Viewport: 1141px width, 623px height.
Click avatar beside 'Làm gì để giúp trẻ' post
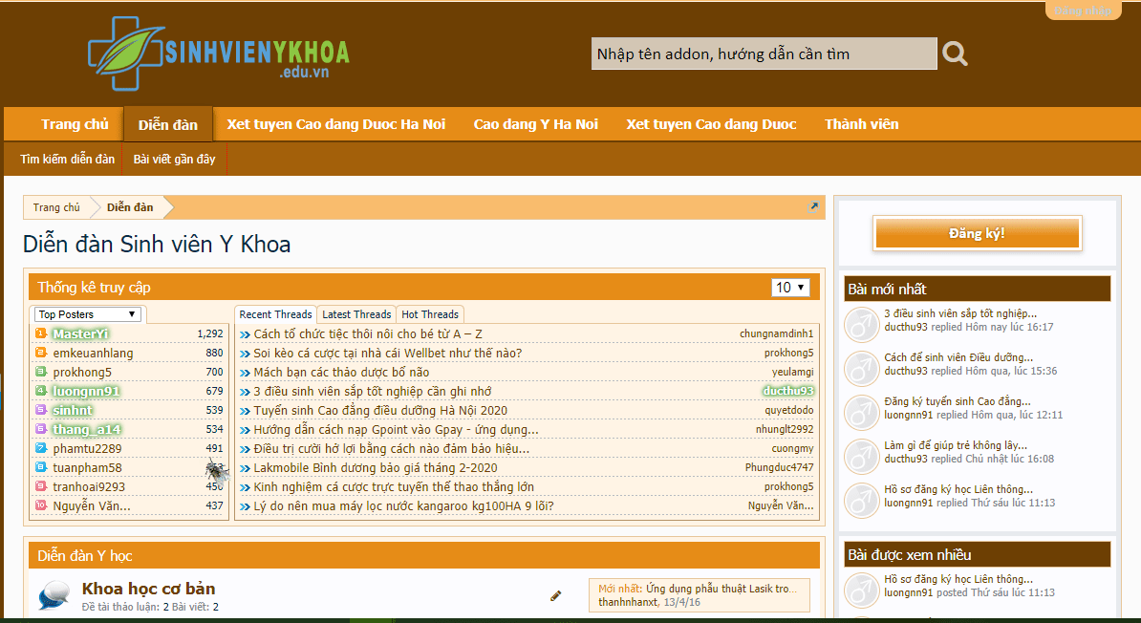[x=861, y=456]
